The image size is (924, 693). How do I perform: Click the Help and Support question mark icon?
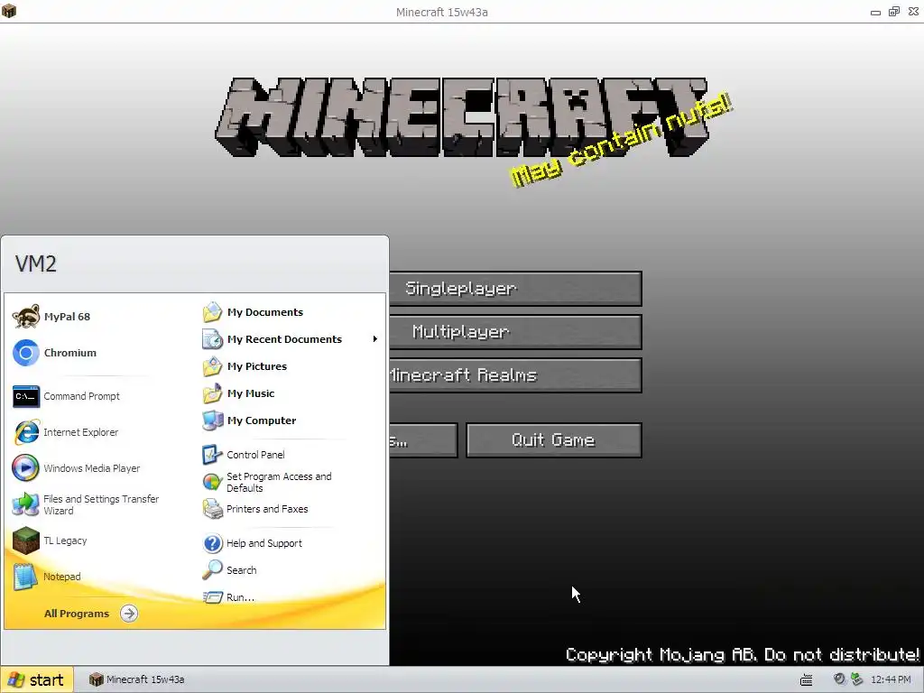click(212, 542)
